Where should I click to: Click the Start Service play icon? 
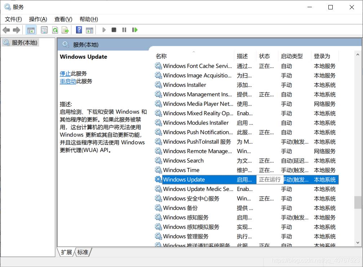pyautogui.click(x=104, y=30)
